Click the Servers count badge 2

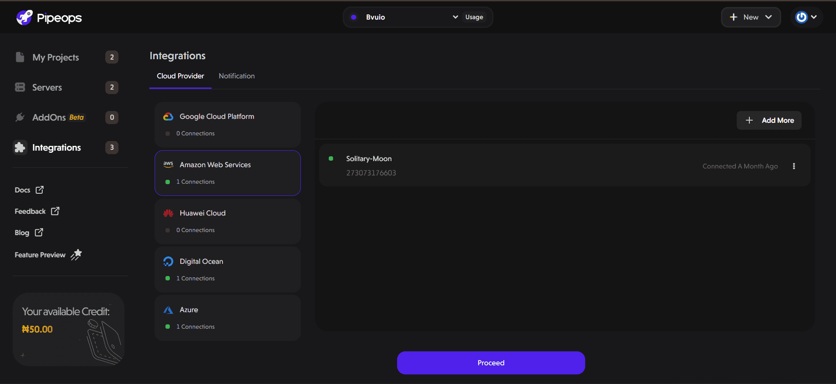(112, 87)
